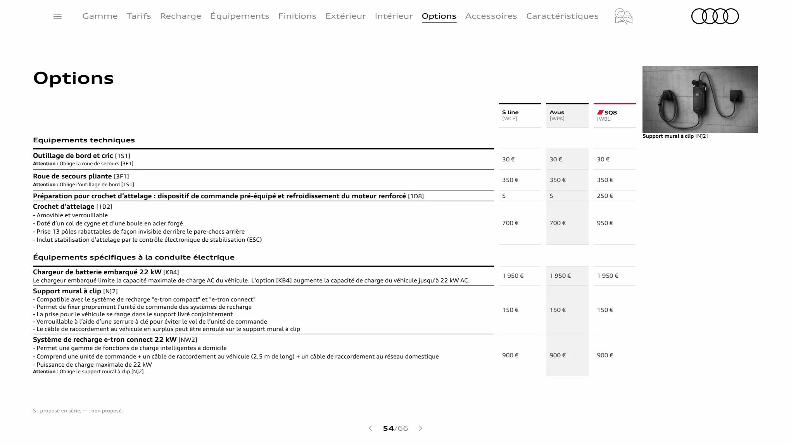Go to previous page arrow

pyautogui.click(x=370, y=428)
